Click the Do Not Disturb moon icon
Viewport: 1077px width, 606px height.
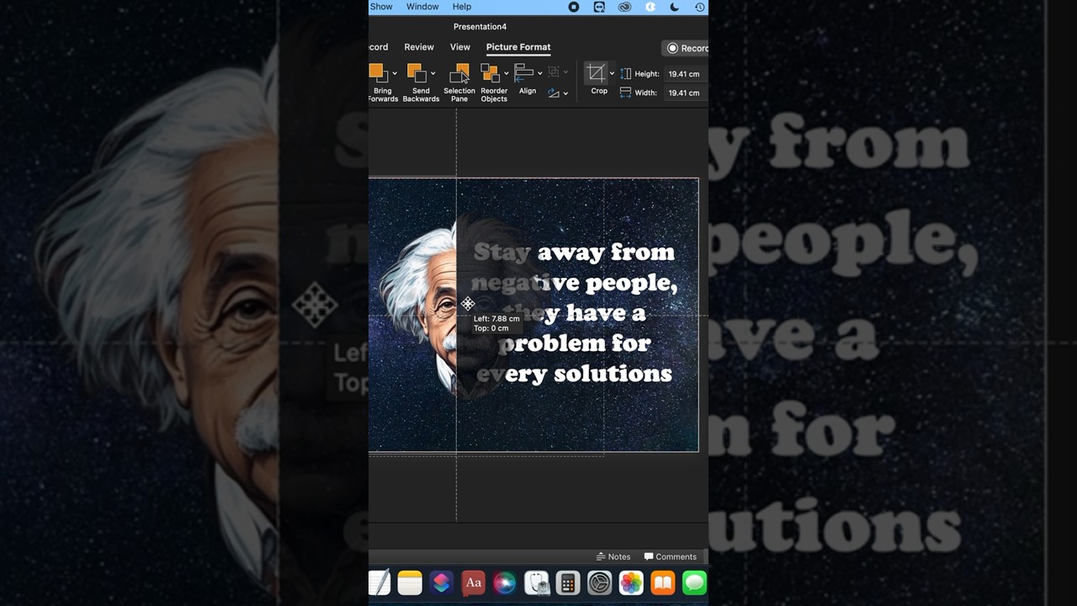pyautogui.click(x=675, y=7)
